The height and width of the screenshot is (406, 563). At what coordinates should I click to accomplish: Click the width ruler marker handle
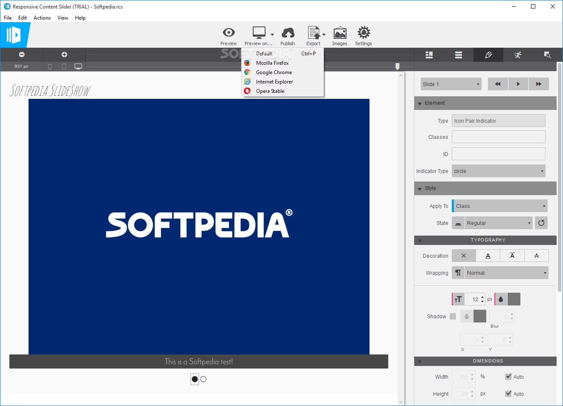397,66
